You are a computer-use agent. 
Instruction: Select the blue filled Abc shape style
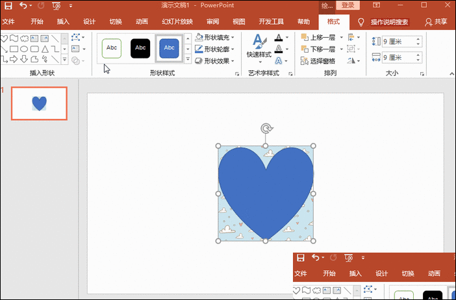point(170,47)
